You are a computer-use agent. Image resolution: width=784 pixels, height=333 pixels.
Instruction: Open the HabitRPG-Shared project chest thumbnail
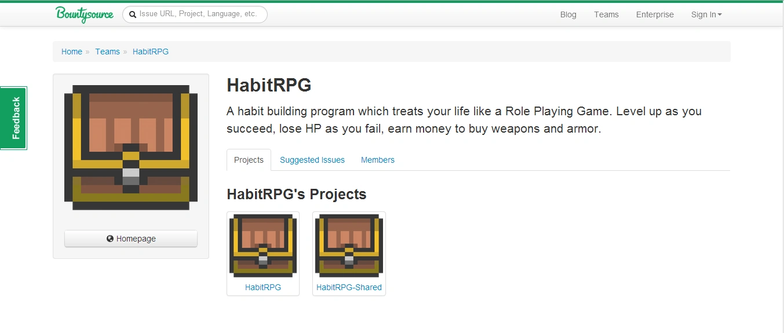pos(349,246)
